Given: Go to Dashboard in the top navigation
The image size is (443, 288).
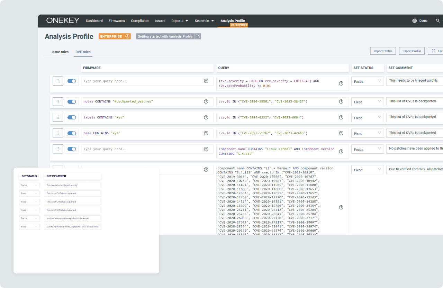Looking at the screenshot, I should coord(94,21).
